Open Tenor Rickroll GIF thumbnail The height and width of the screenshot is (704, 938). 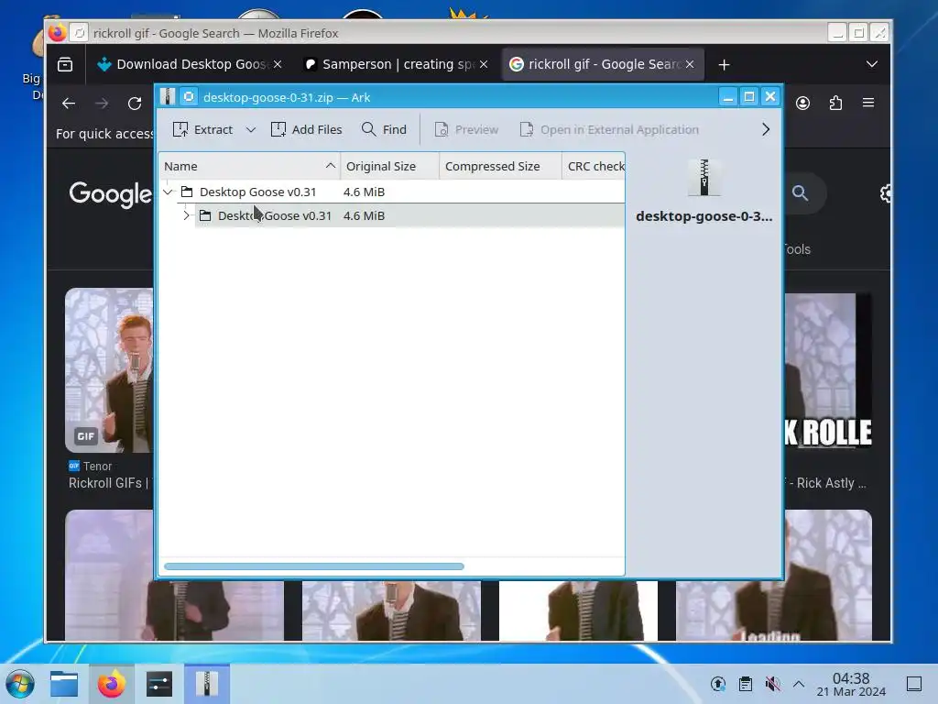coord(109,370)
